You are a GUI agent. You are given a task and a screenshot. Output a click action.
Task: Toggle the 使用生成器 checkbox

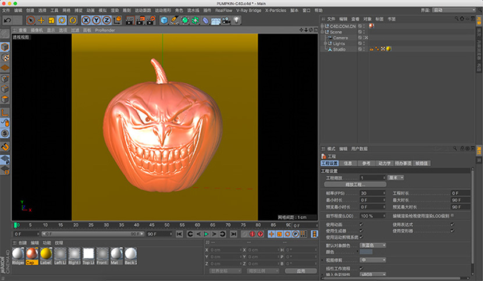coord(361,230)
